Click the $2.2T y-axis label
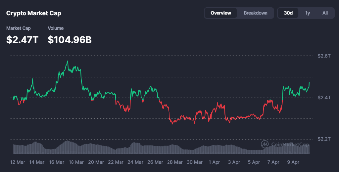The width and height of the screenshot is (339, 172). point(324,139)
